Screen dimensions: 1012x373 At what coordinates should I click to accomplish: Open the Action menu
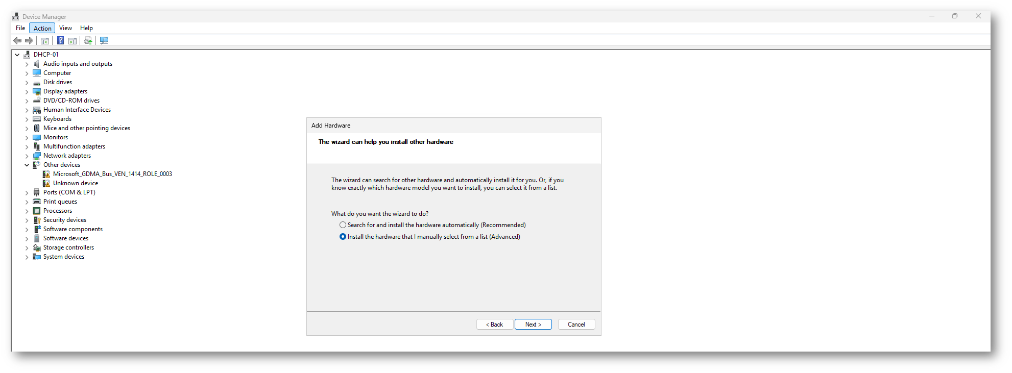[x=42, y=28]
